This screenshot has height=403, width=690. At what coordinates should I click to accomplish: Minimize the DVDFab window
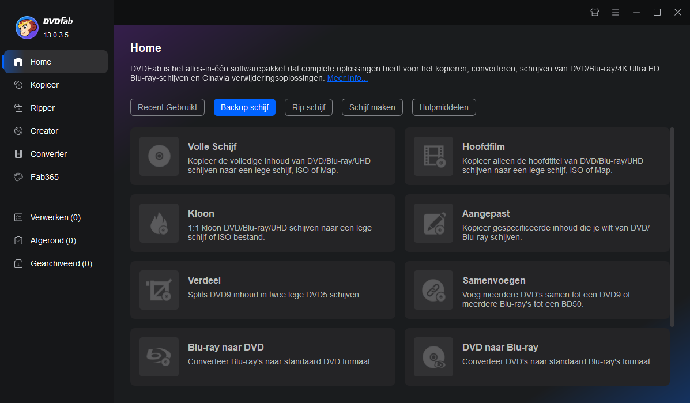coord(636,12)
